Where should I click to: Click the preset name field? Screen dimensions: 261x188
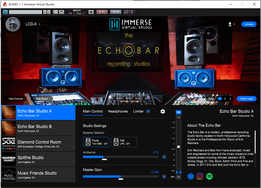(x=25, y=12)
